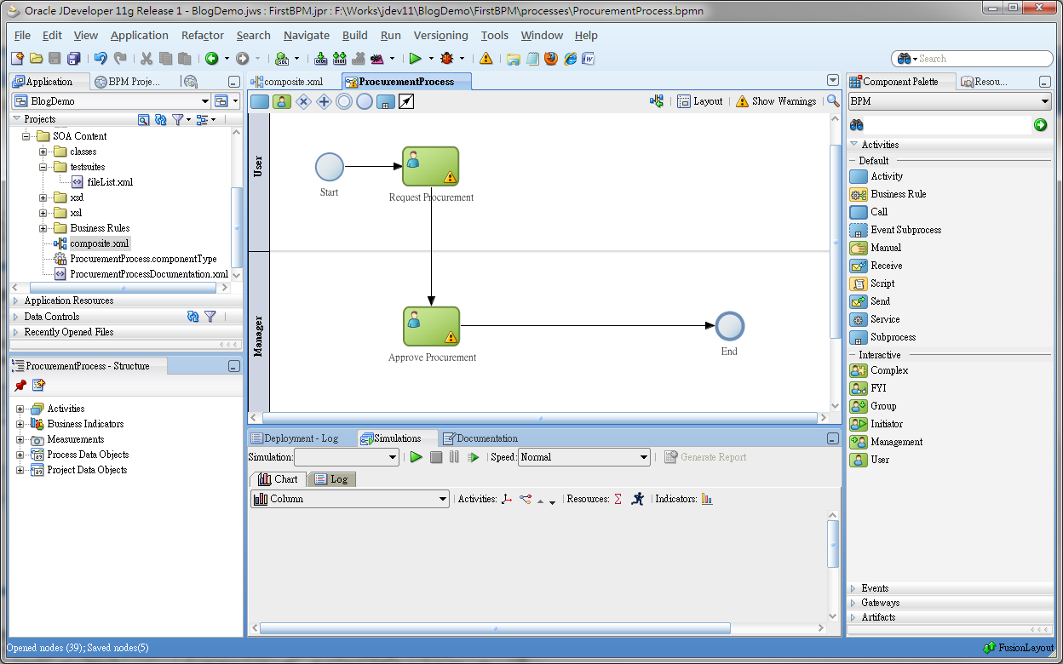Click the Cut scissors toolbar icon

(147, 59)
